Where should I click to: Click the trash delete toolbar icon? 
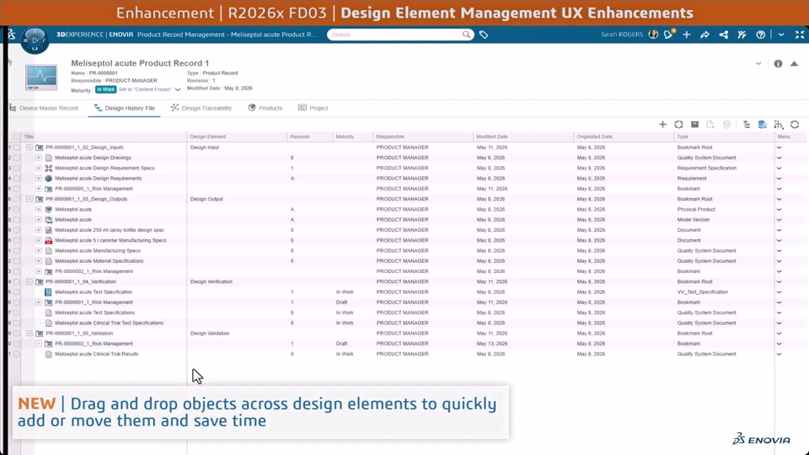(x=726, y=125)
